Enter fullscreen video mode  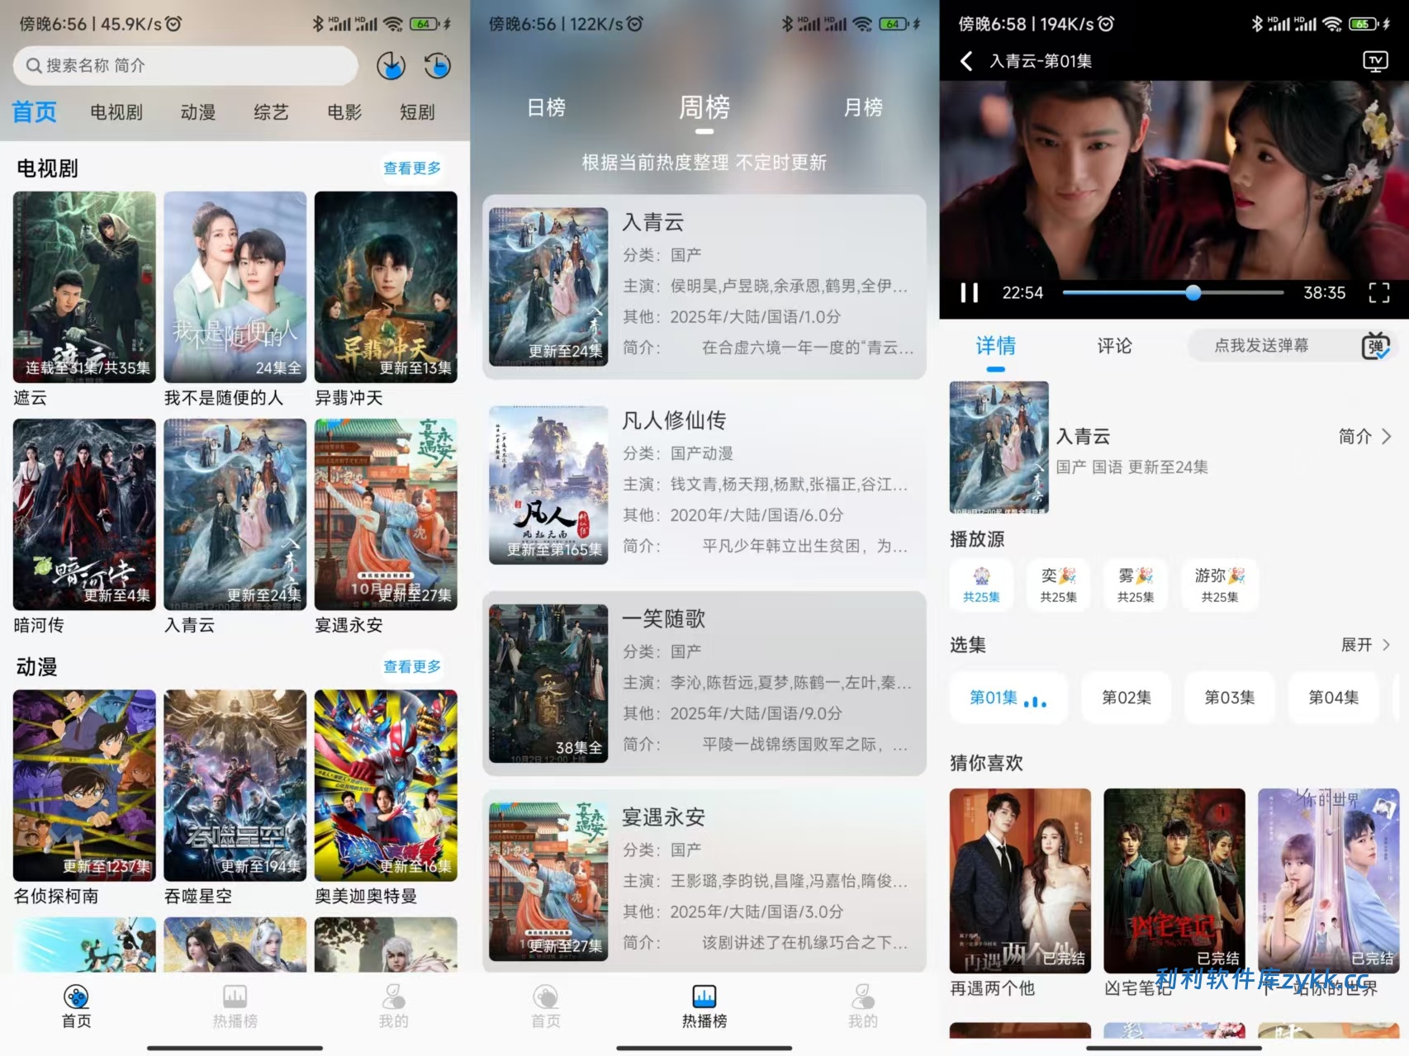tap(1378, 292)
